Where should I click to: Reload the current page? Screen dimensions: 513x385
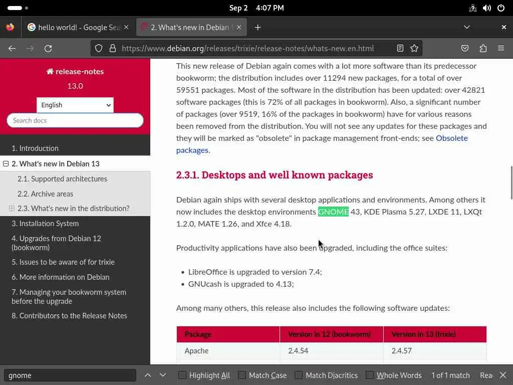point(48,49)
